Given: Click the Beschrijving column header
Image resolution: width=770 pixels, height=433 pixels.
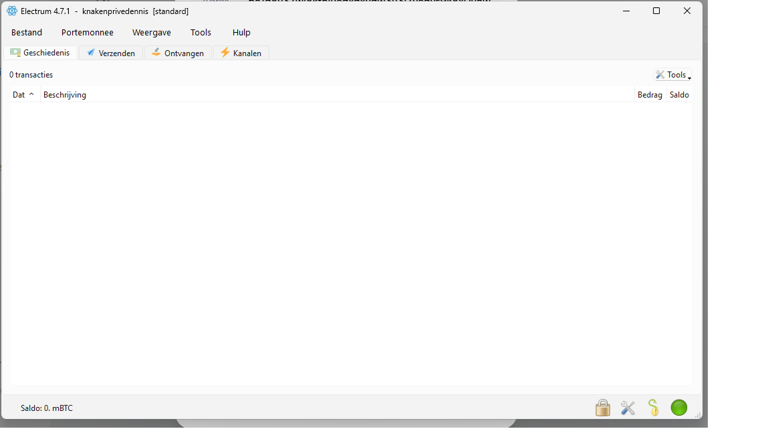Looking at the screenshot, I should point(65,95).
